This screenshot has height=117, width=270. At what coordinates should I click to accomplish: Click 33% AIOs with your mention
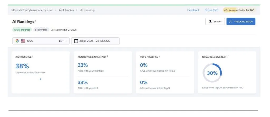point(83,65)
